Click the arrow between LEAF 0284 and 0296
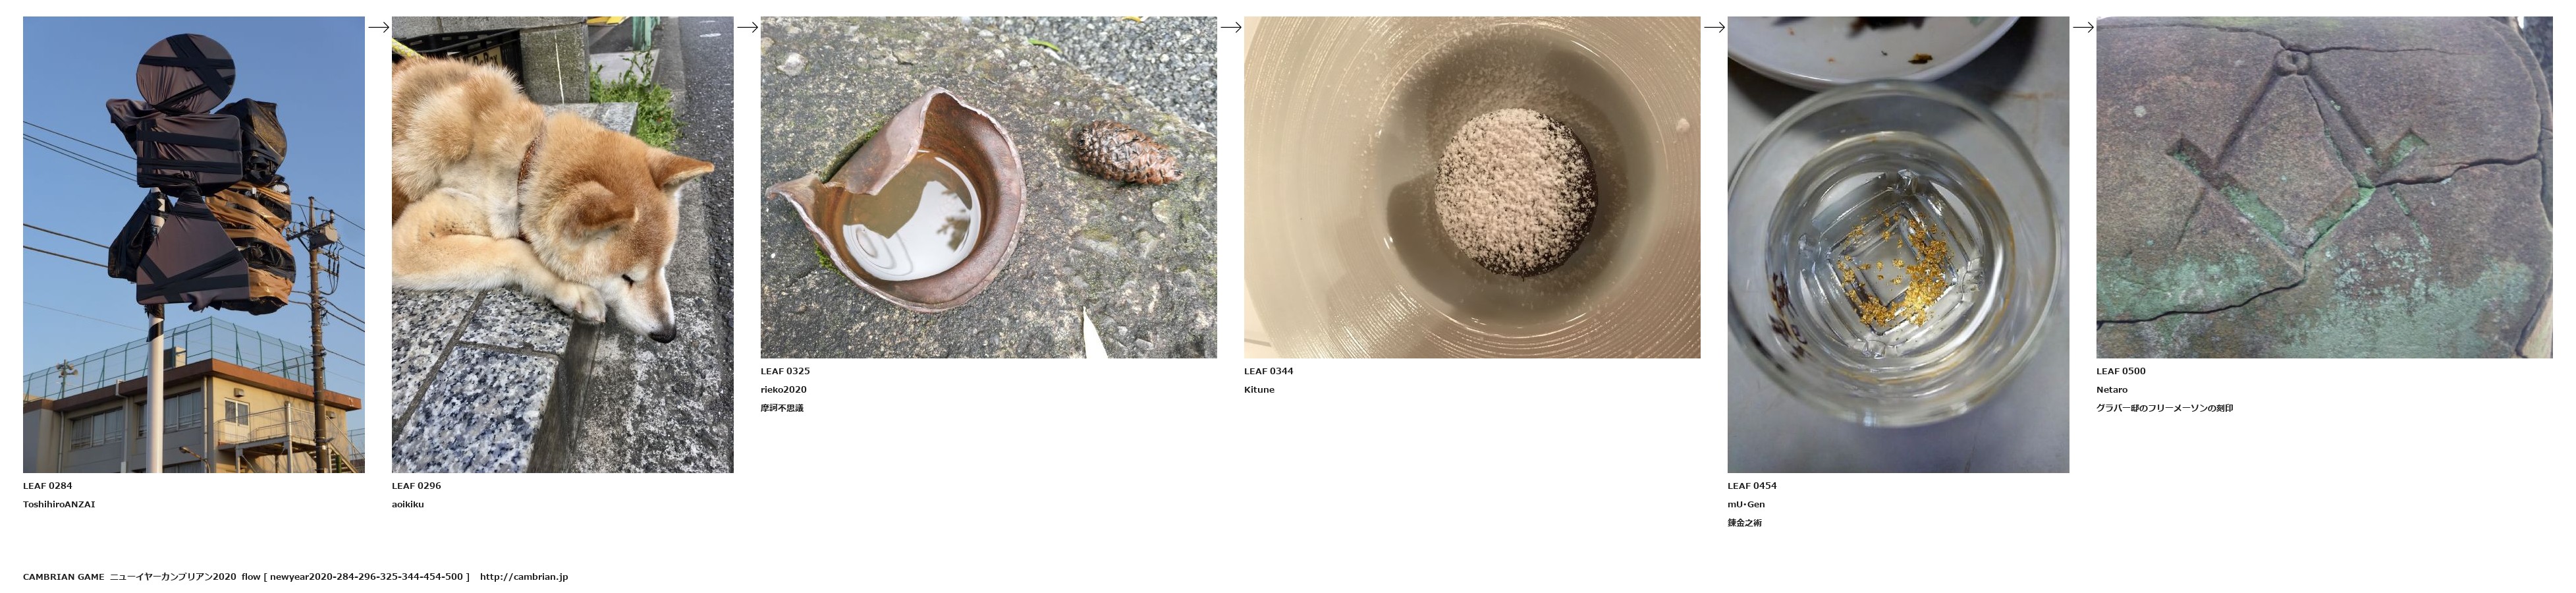Image resolution: width=2576 pixels, height=593 pixels. (378, 28)
